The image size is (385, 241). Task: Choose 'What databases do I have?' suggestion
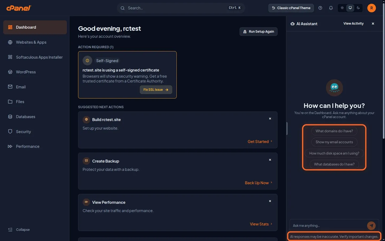point(334,164)
